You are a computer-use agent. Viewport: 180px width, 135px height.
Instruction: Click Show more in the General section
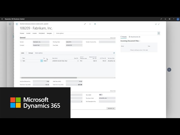[x=112, y=37]
